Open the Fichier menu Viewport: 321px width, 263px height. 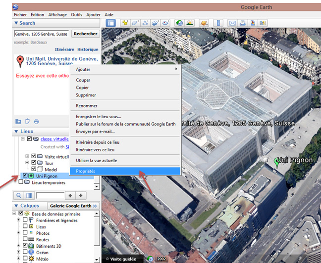tap(20, 15)
